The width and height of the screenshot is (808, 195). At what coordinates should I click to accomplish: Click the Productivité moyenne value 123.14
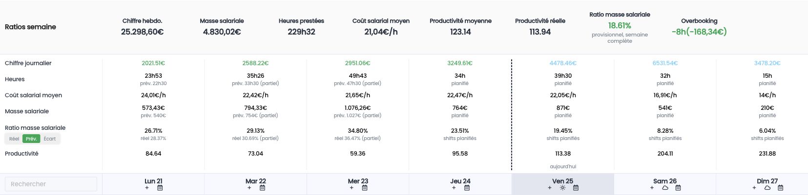(460, 32)
